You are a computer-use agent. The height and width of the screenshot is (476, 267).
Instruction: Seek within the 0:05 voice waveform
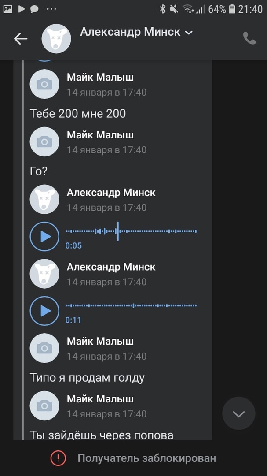pyautogui.click(x=131, y=231)
